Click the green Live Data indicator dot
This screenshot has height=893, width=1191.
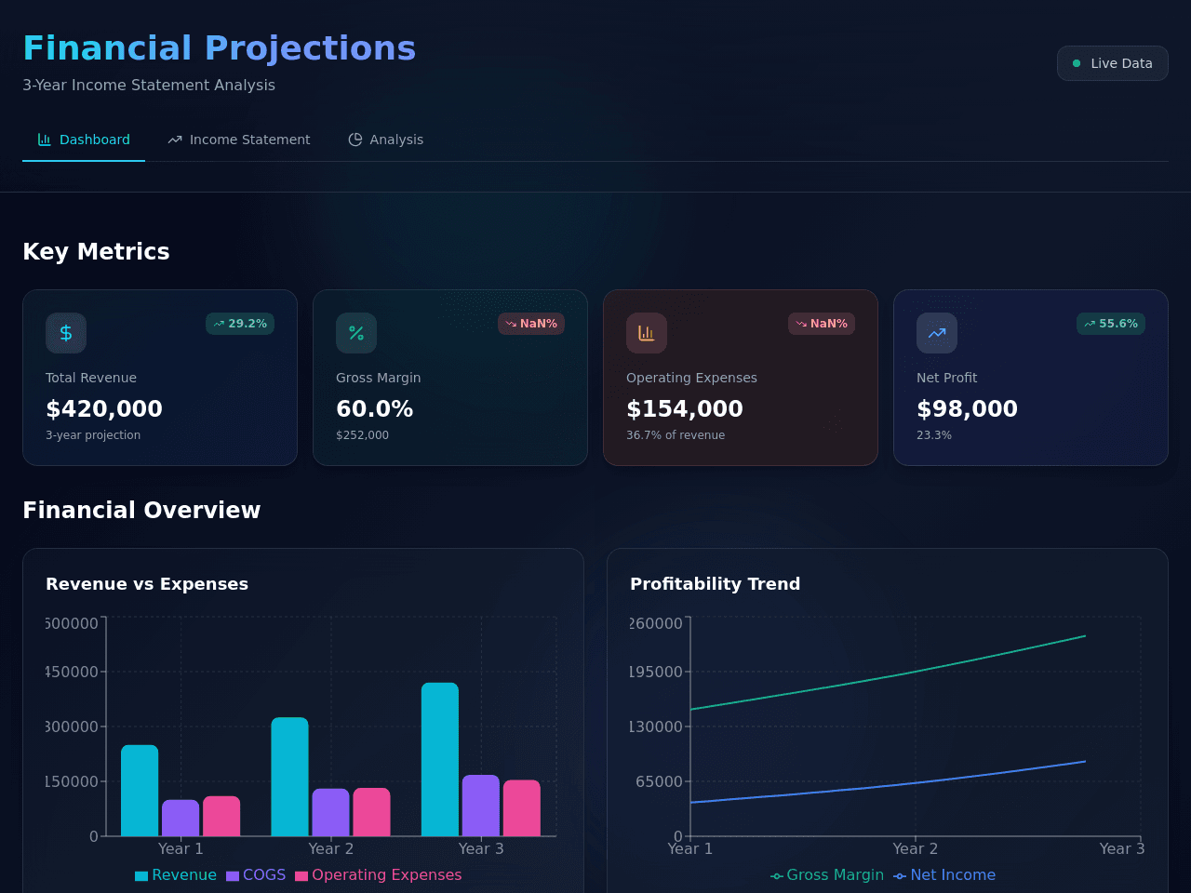tap(1077, 63)
